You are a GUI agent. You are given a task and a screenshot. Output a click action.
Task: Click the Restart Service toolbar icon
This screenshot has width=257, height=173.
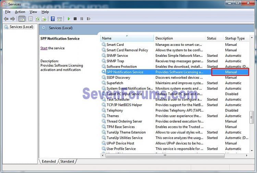pyautogui.click(x=88, y=19)
